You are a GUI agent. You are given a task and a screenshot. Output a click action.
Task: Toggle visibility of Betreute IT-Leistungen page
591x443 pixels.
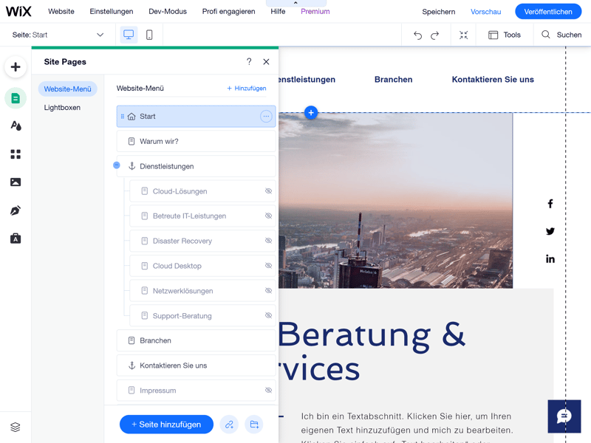click(x=268, y=216)
